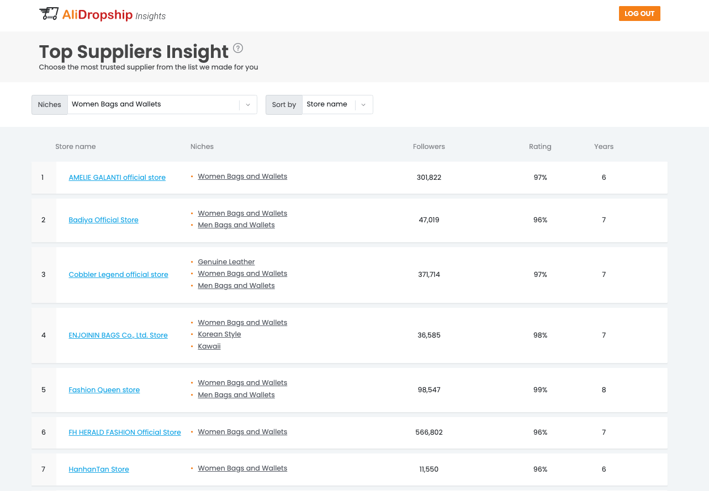Click the Kawaii niche under ENJOININ BAGS

point(209,346)
